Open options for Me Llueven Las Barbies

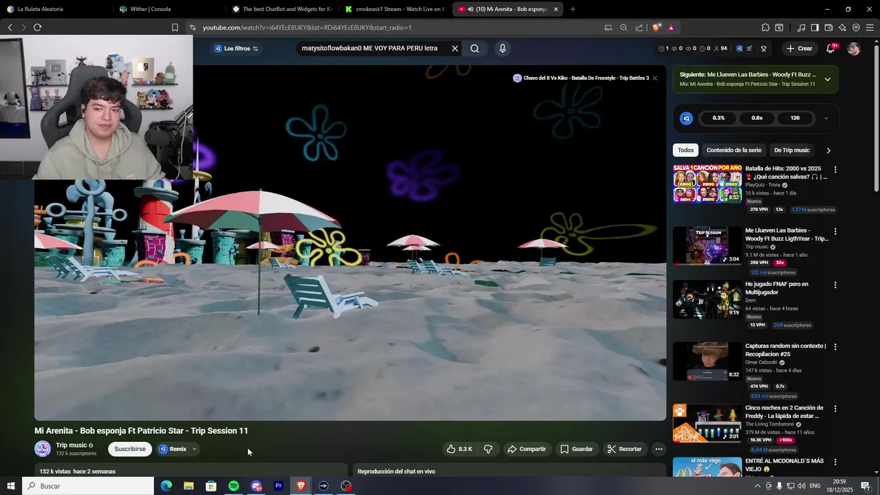[835, 232]
